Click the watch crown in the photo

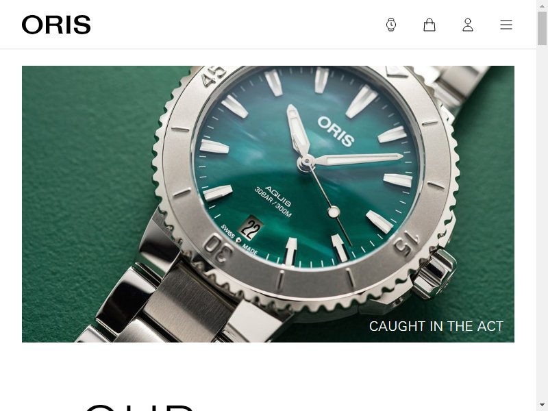(x=434, y=273)
